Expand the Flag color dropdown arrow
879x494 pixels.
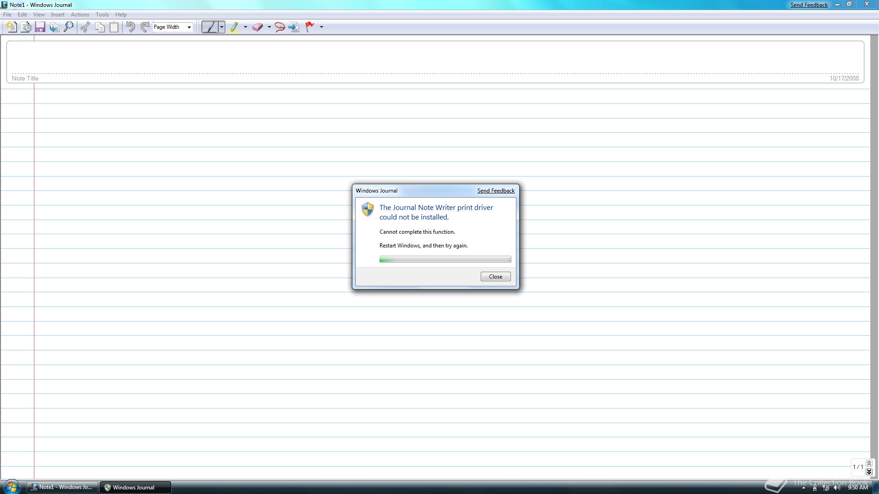click(x=321, y=27)
